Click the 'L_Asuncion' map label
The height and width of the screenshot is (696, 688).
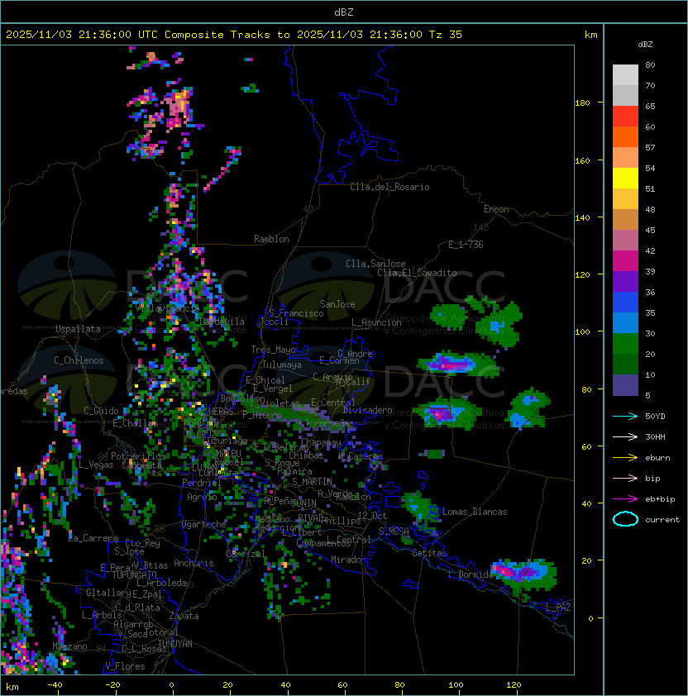[x=376, y=322]
